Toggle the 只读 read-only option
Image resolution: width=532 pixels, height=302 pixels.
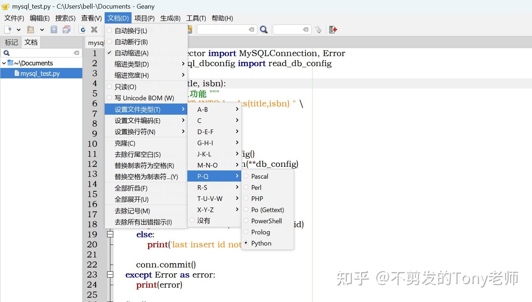[x=146, y=87]
